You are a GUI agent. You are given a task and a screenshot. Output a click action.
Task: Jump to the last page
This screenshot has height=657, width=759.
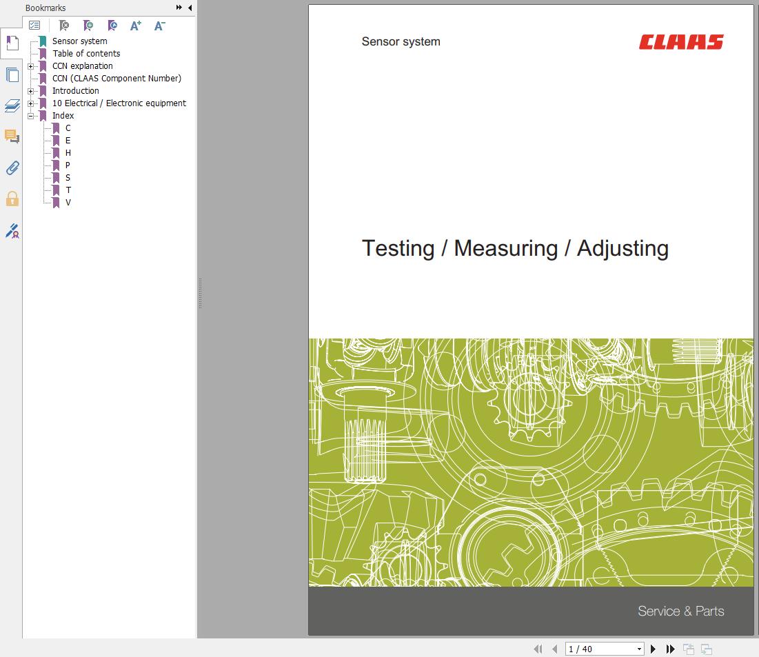click(670, 649)
